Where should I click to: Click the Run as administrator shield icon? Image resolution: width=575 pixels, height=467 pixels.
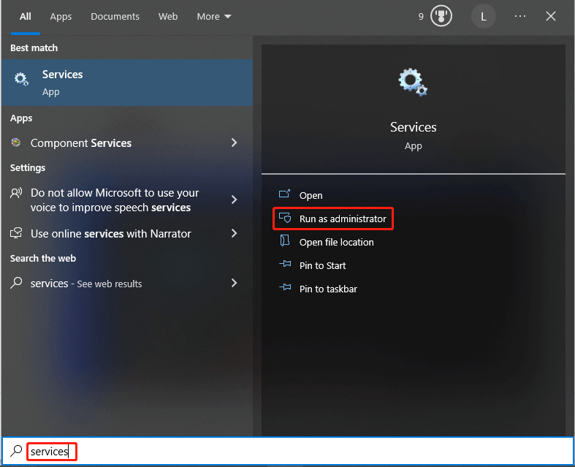coord(285,218)
